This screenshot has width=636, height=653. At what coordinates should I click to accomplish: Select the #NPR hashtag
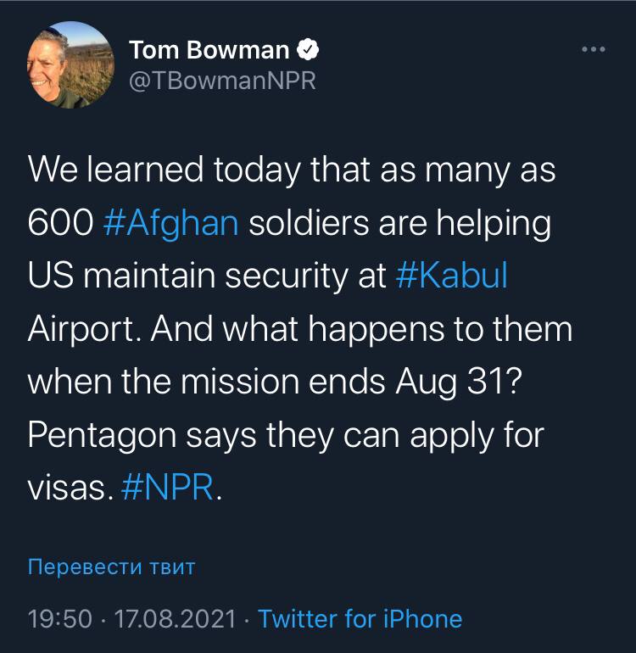click(x=167, y=488)
